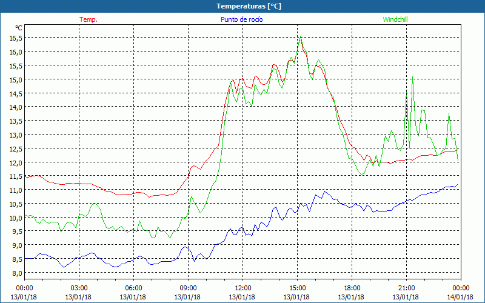485x303 pixels.
Task: Click the "00:00" time label for 14/01/18
Action: tap(461, 288)
